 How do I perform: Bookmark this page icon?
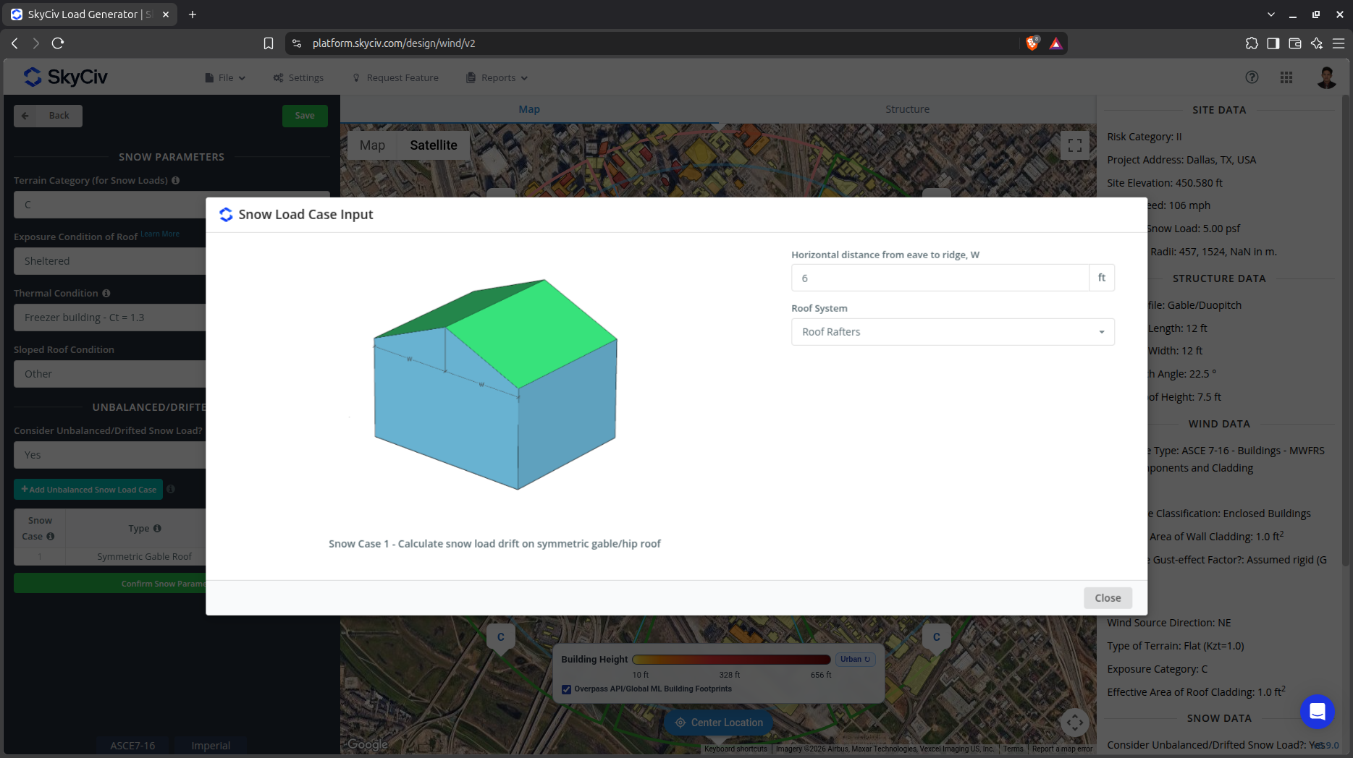pos(269,43)
